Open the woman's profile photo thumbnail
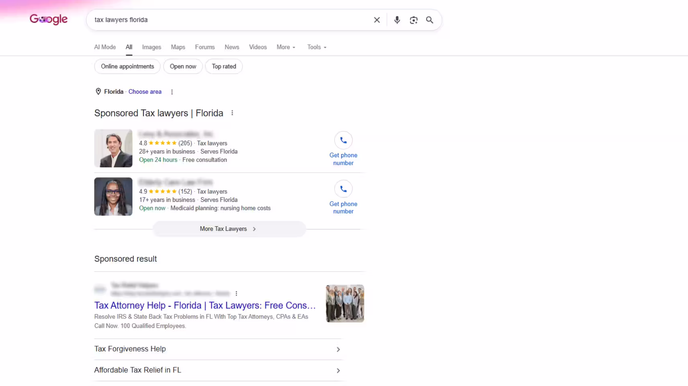Image resolution: width=688 pixels, height=386 pixels. point(113,197)
